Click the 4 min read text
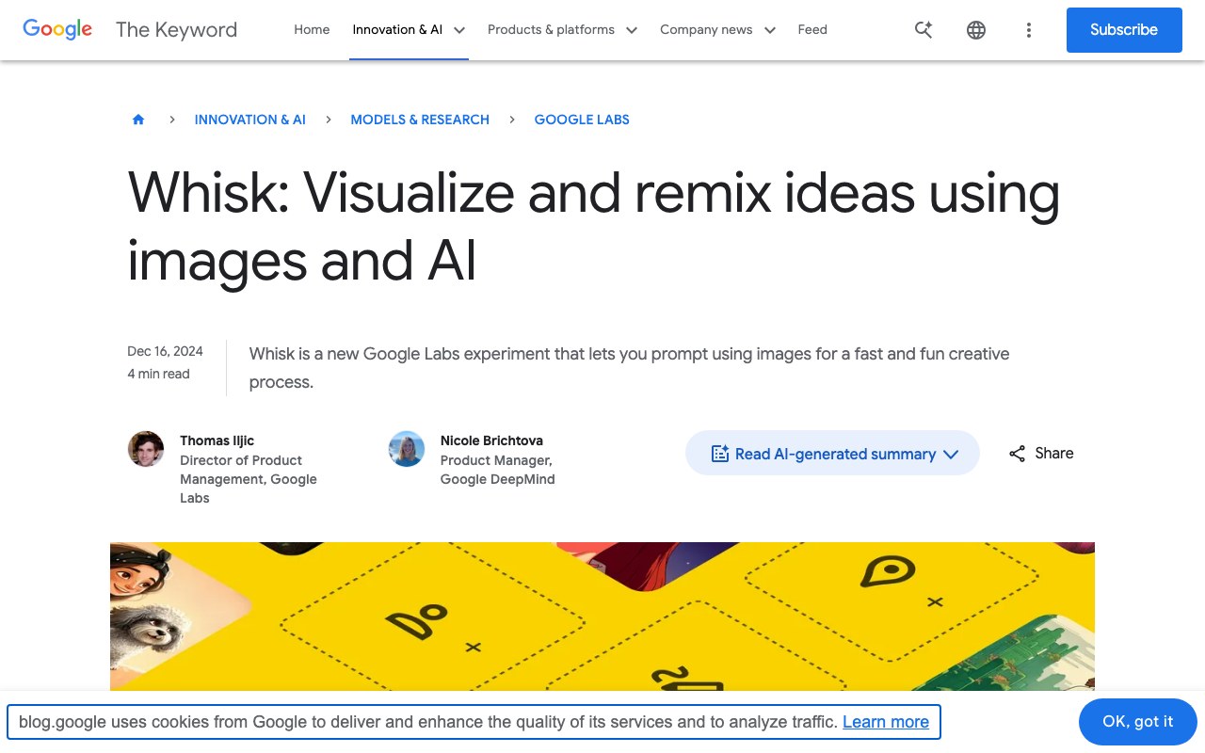This screenshot has height=753, width=1205. click(159, 374)
